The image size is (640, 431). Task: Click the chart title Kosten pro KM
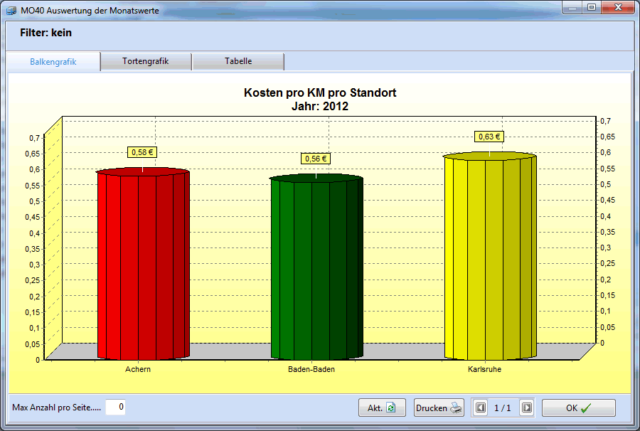click(319, 92)
